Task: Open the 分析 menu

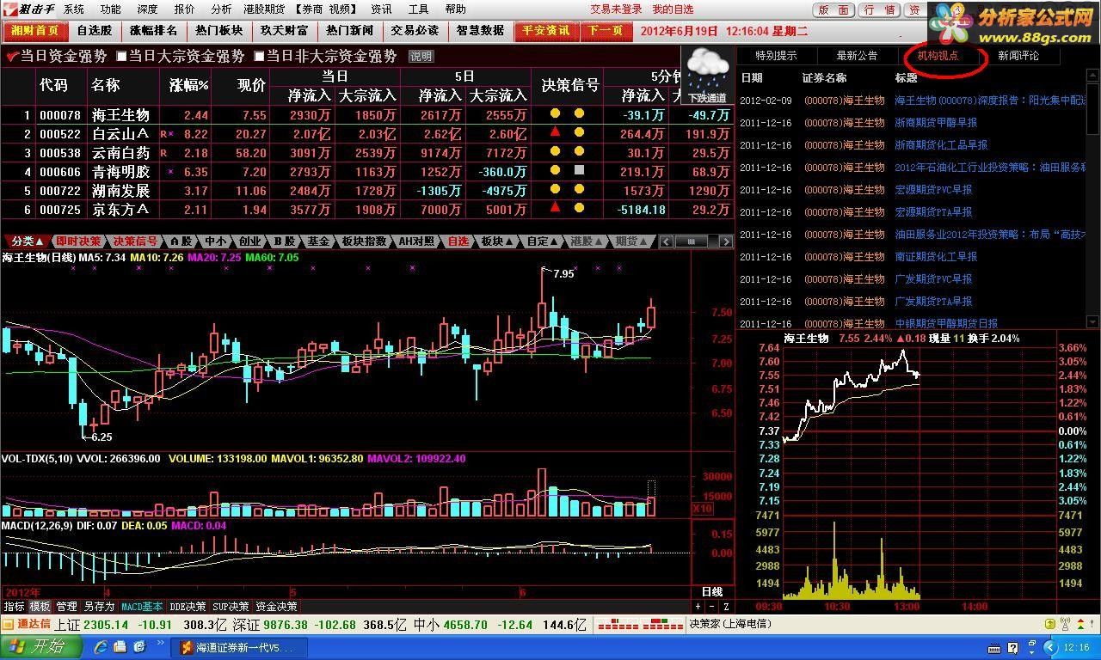Action: 221,9
